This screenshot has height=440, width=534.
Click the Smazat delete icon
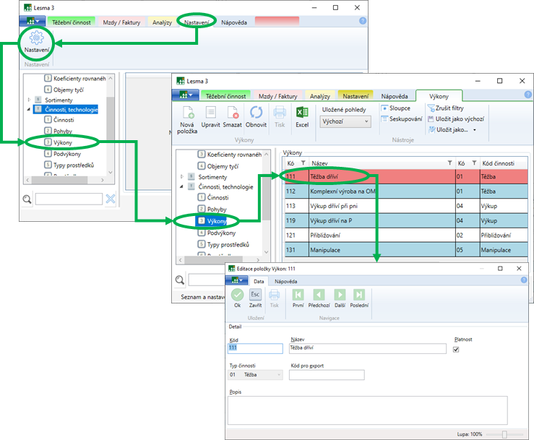coord(233,113)
